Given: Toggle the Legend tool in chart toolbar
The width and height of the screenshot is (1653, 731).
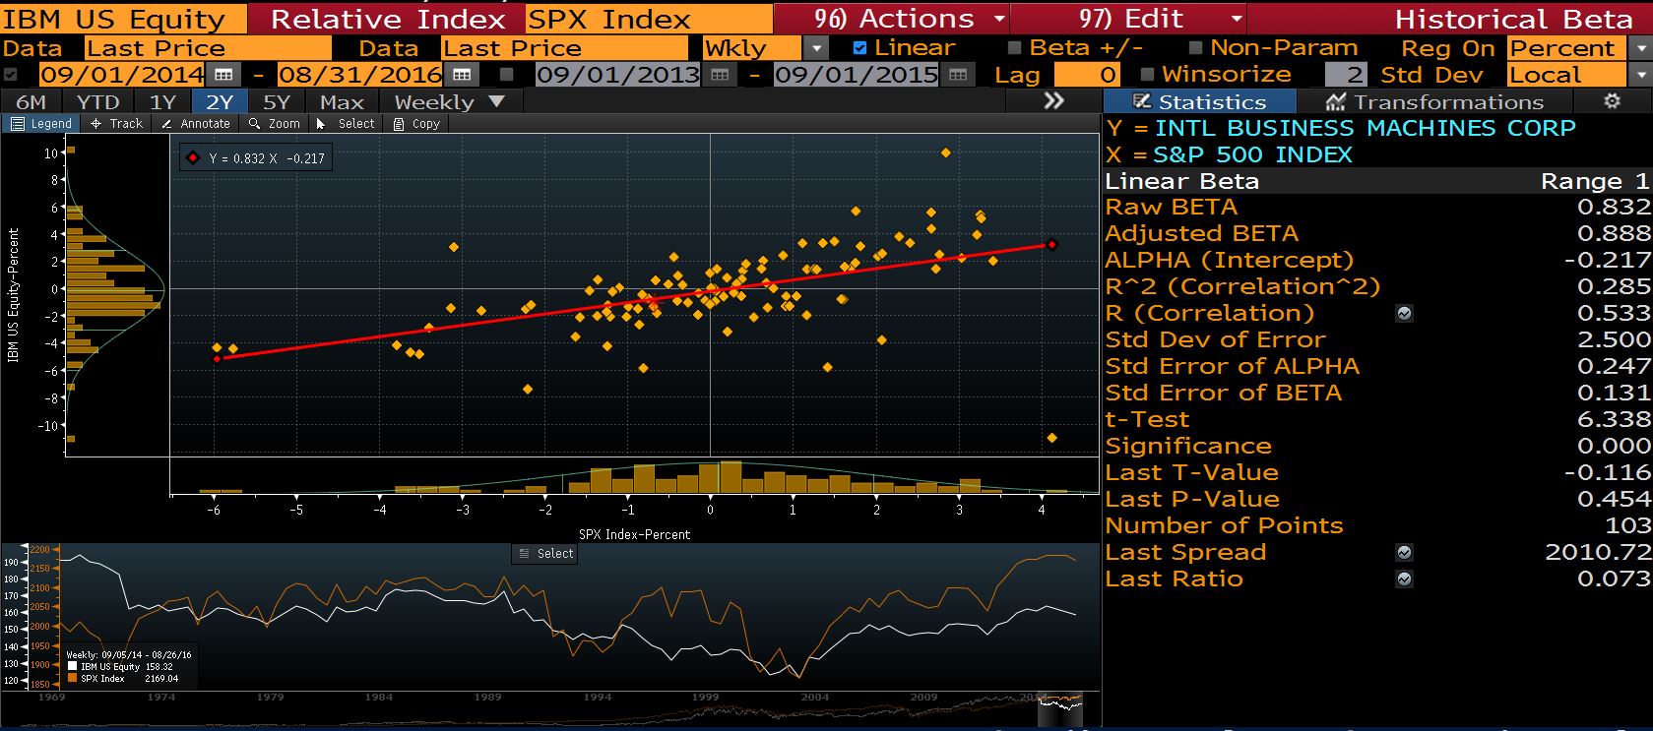Looking at the screenshot, I should 41,124.
